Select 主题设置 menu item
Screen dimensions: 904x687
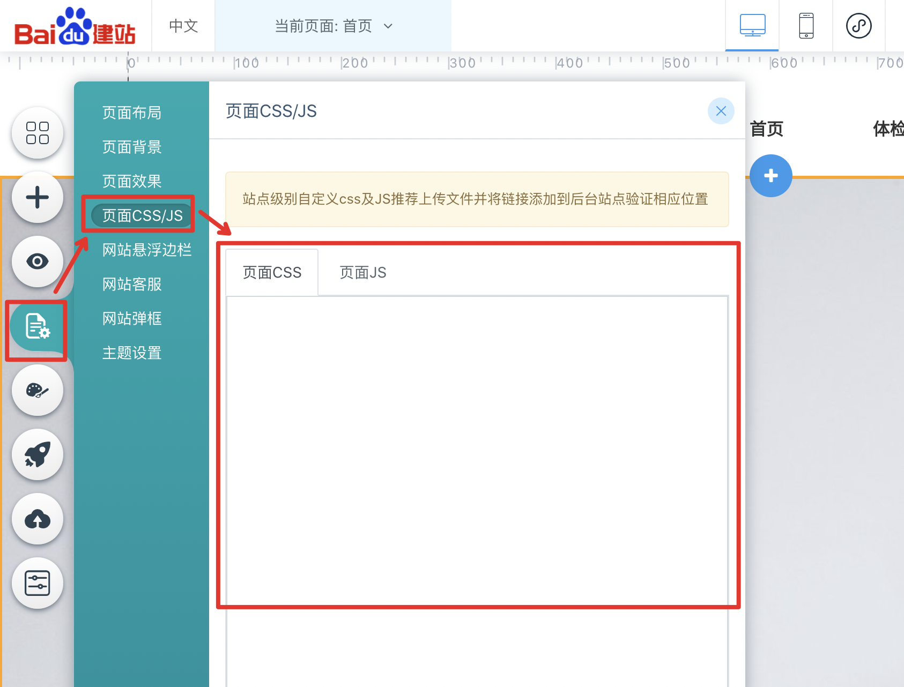[132, 353]
